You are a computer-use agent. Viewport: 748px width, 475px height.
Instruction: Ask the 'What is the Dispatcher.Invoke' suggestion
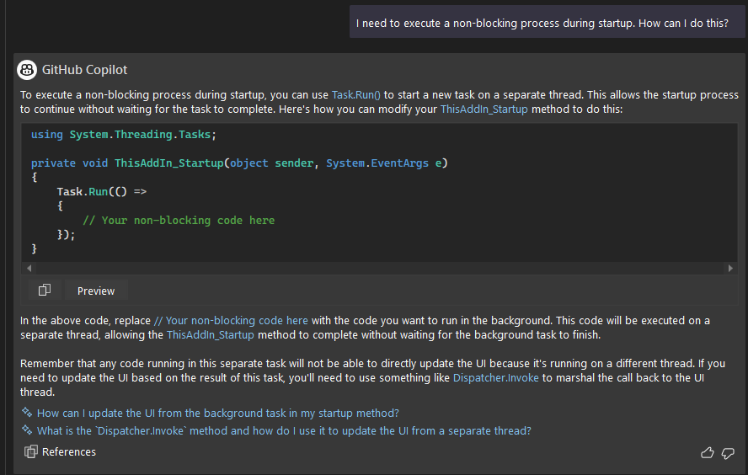284,430
